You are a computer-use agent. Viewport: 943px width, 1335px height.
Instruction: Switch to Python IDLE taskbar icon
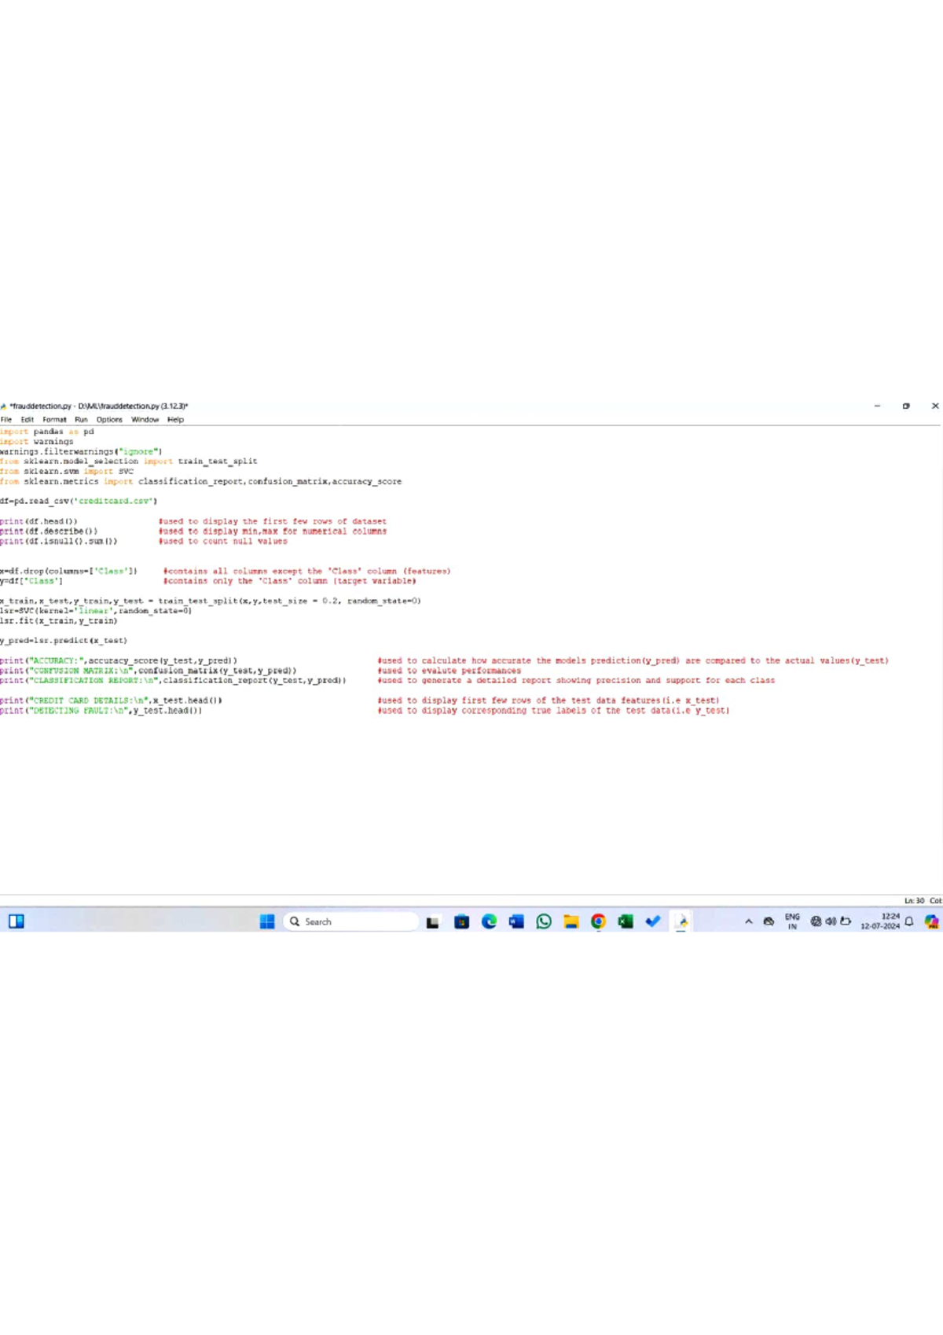click(681, 921)
